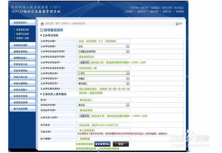Open 备案历史信息 from the sidebar
This screenshot has width=222, height=153.
click(x=22, y=96)
